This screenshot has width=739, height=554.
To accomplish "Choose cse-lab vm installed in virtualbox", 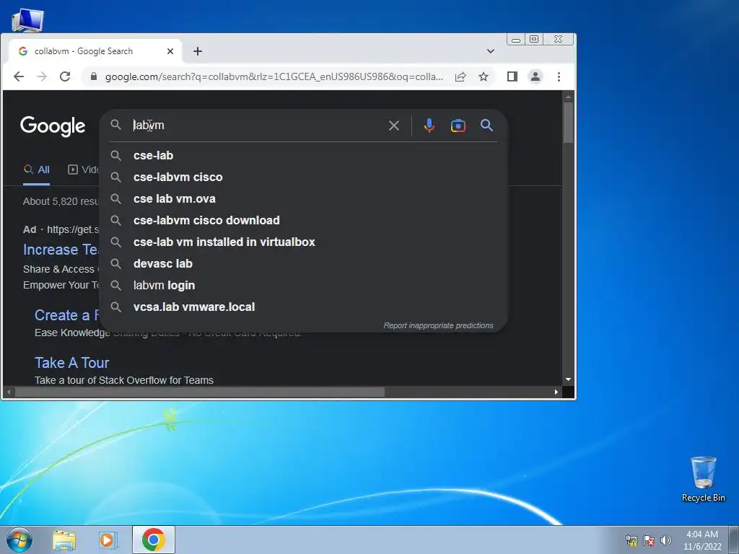I will pos(303,242).
